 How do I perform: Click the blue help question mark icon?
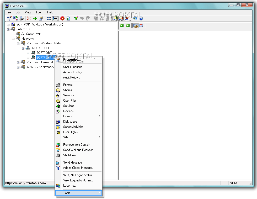141,18
